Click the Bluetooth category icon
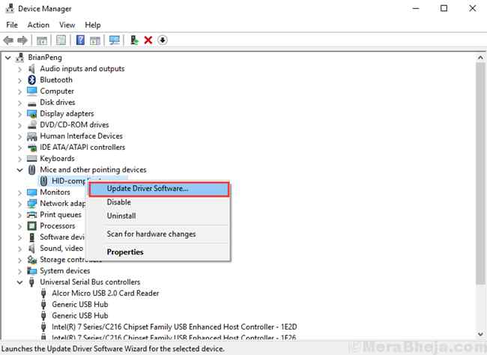487x355 pixels. click(x=31, y=80)
